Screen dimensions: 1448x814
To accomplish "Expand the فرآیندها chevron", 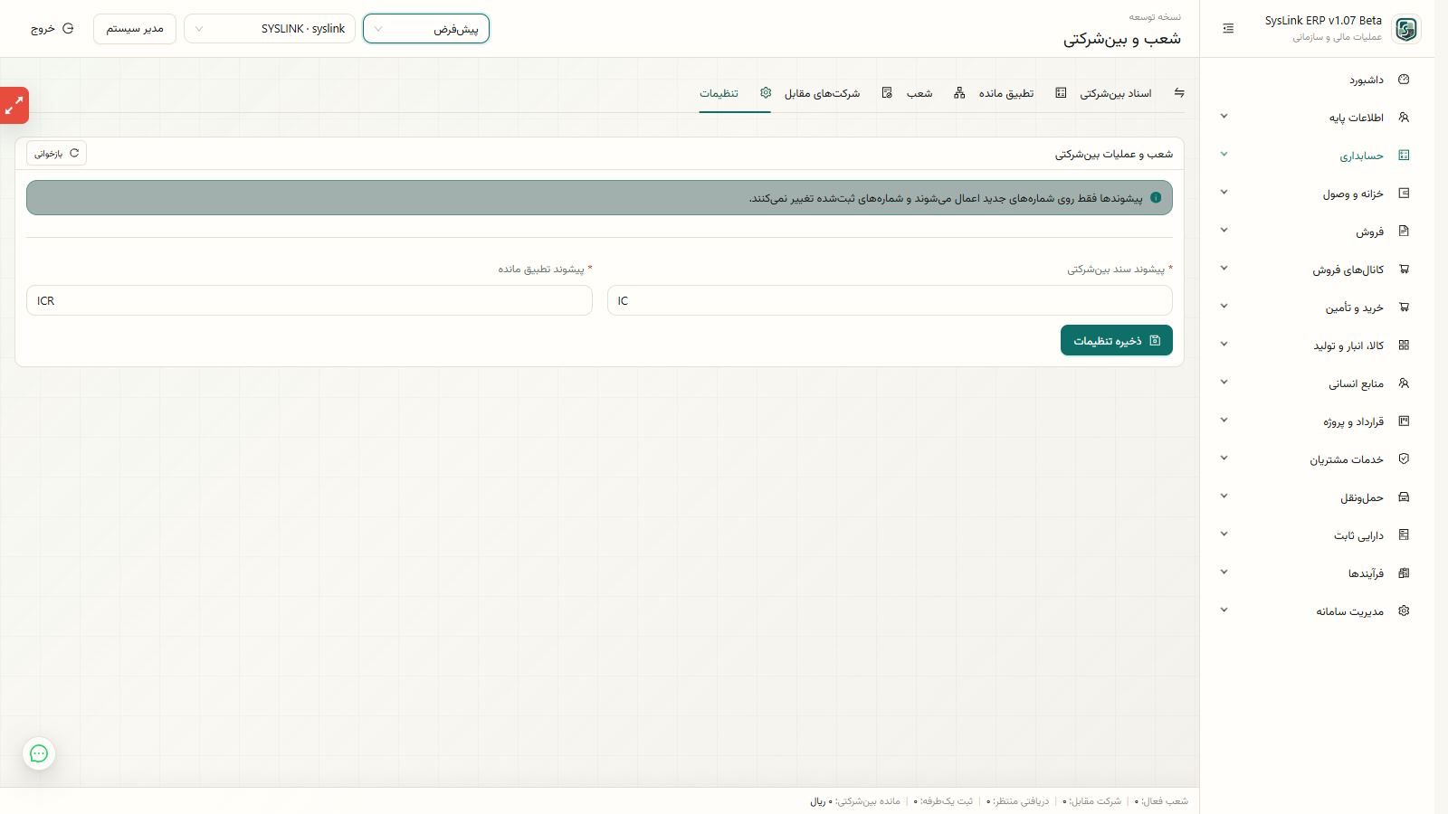I will click(1224, 573).
